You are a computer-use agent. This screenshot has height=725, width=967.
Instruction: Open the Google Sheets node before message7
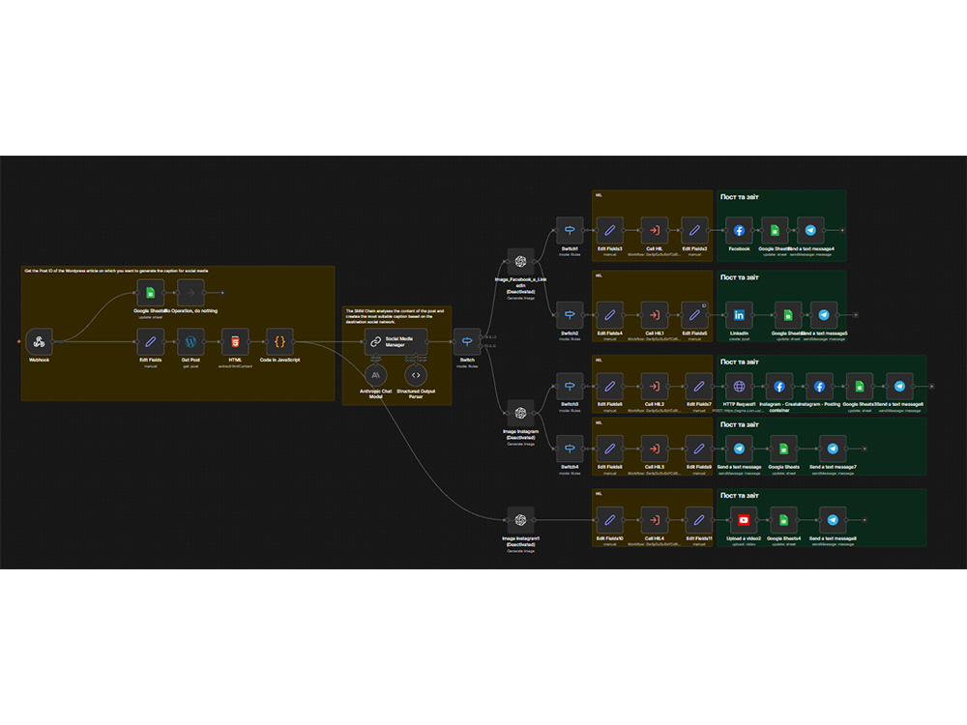[x=783, y=449]
